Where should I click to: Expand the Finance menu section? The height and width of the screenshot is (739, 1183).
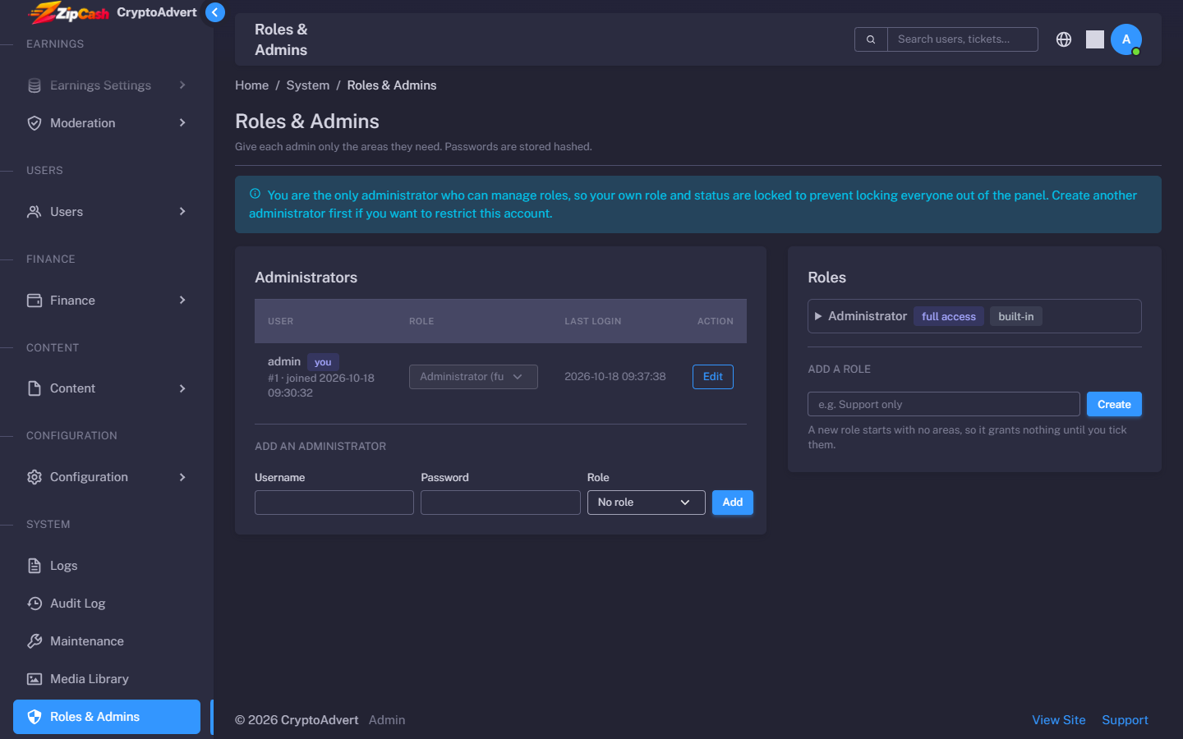click(x=107, y=301)
